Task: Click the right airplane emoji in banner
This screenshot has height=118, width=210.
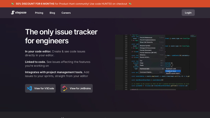Action: point(130,4)
